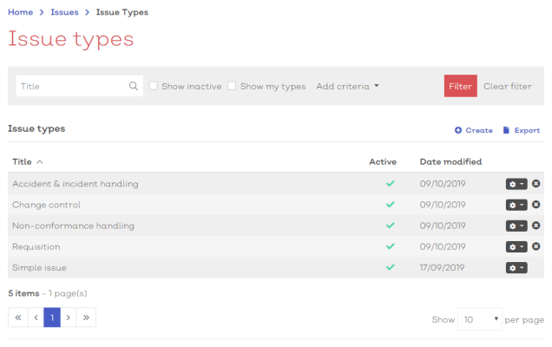Create a new issue type
Screen dimensions: 552x347
pos(474,130)
